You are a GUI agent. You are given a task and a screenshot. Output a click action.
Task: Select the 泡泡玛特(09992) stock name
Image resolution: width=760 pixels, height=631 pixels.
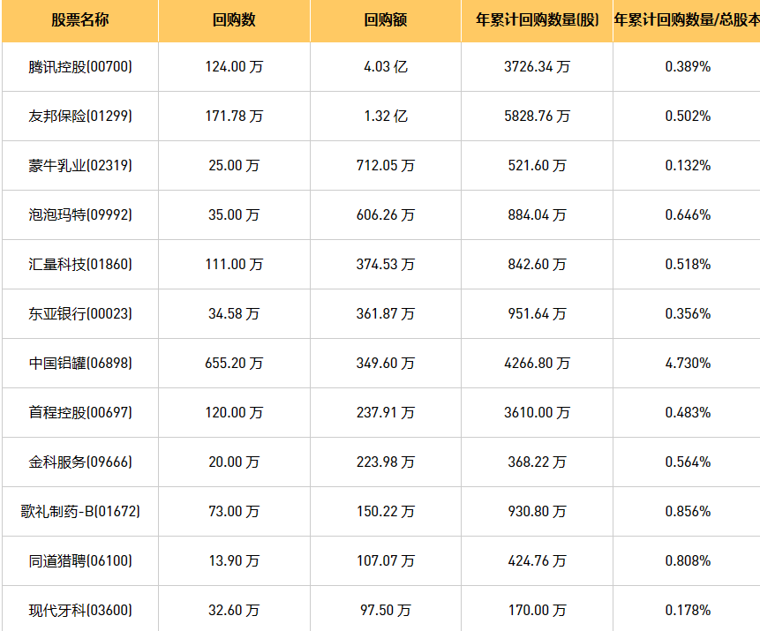80,214
